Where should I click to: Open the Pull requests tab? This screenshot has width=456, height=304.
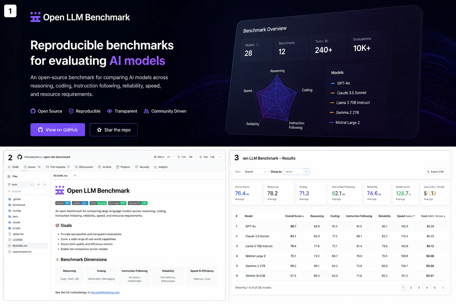coord(58,167)
